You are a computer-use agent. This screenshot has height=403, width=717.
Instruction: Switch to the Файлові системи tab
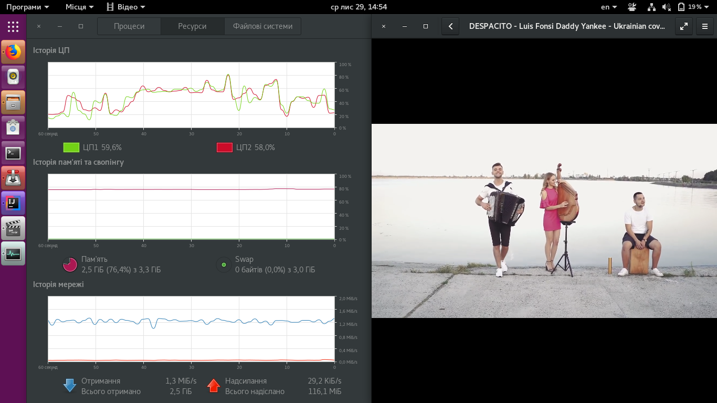coord(262,26)
